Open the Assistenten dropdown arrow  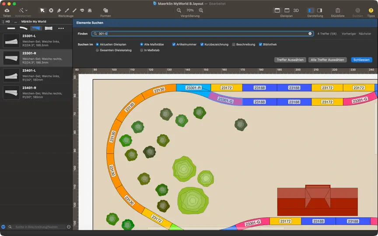(26, 10)
